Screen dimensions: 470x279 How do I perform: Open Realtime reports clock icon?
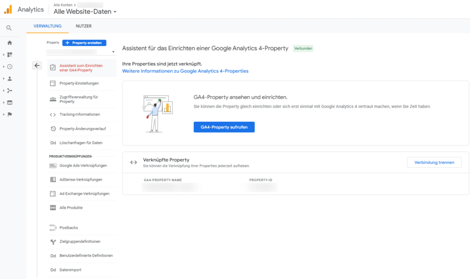point(10,67)
